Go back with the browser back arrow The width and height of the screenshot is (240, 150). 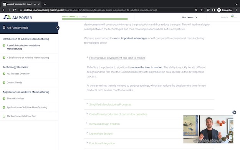click(4, 10)
